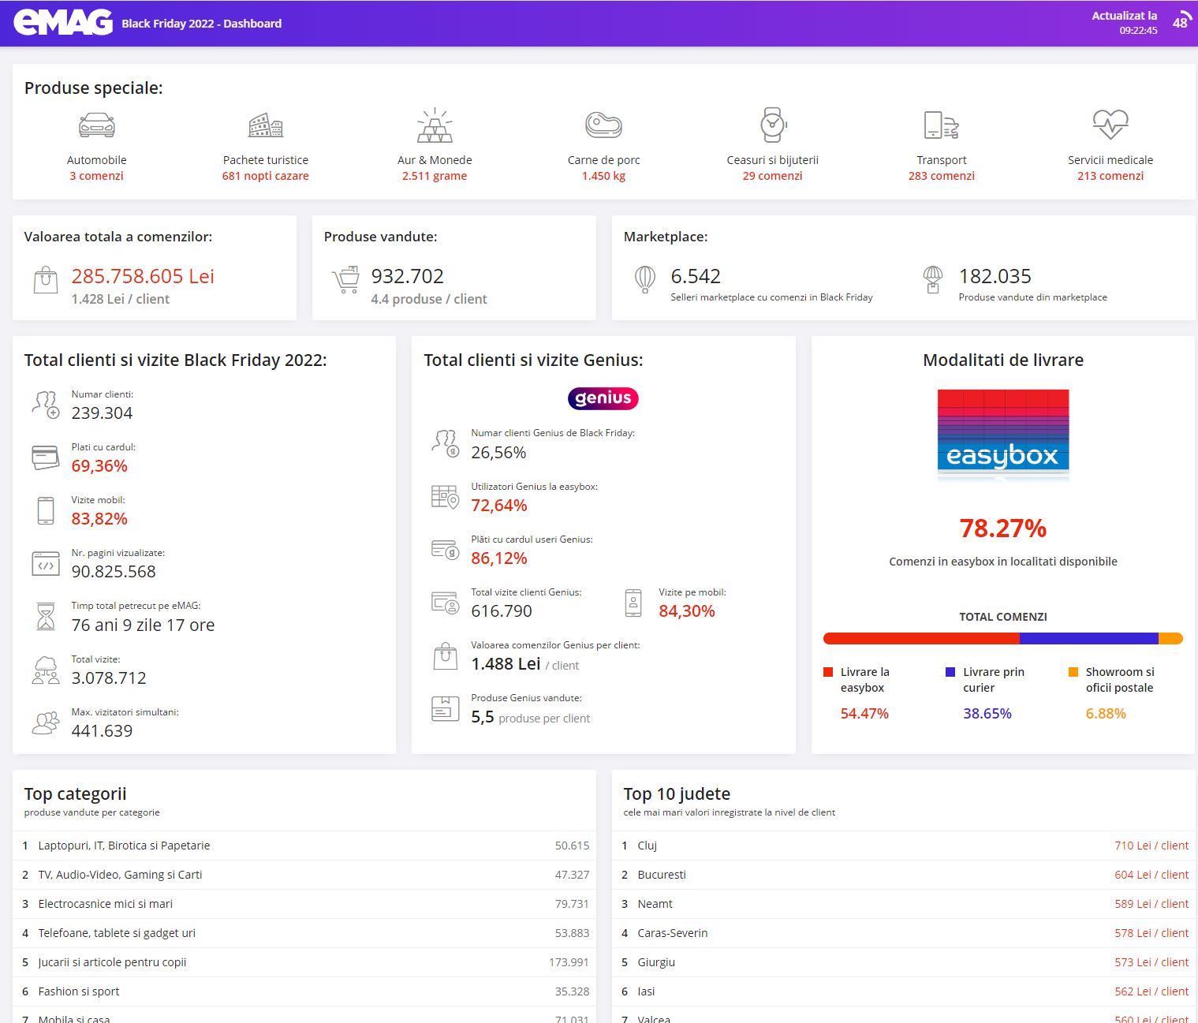Viewport: 1198px width, 1023px height.
Task: Click the smartphone icon by Vizite mobil
Action: click(46, 510)
